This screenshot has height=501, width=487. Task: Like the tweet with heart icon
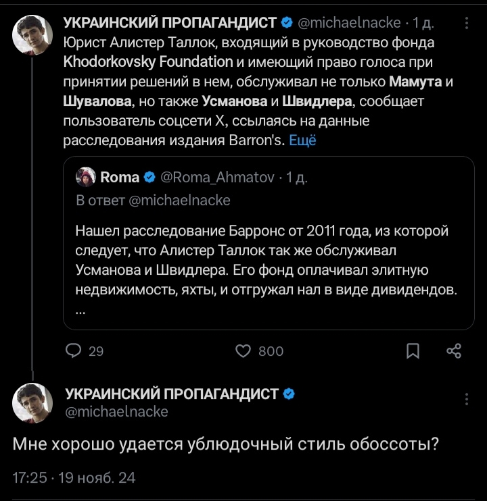pos(243,350)
